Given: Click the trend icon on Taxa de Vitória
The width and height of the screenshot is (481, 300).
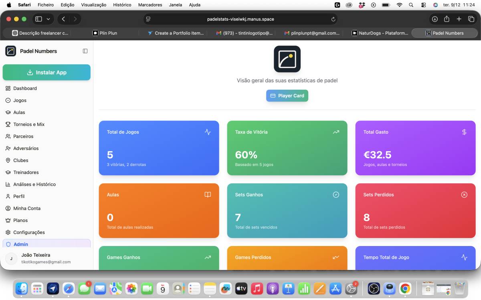Looking at the screenshot, I should click(336, 132).
